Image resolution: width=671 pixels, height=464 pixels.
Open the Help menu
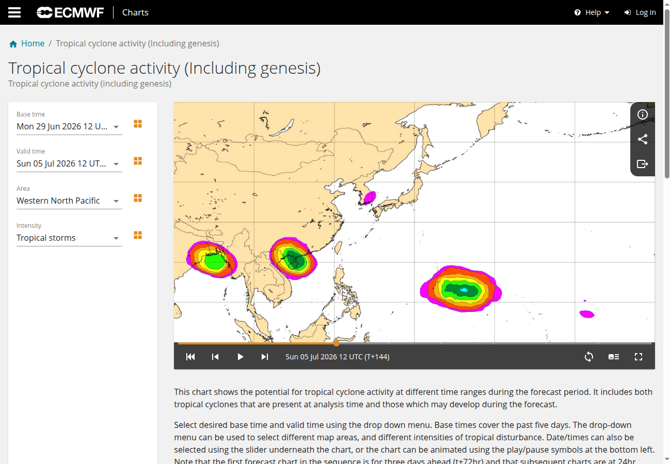click(x=592, y=12)
